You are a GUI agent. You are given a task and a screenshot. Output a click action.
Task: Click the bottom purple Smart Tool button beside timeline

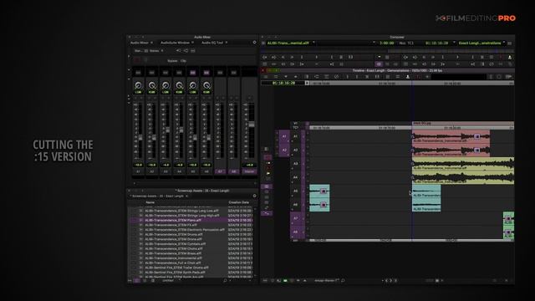(267, 213)
